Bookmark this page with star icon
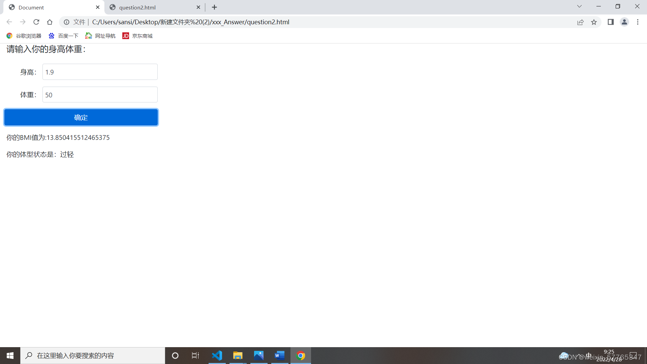This screenshot has height=364, width=647. click(x=594, y=22)
